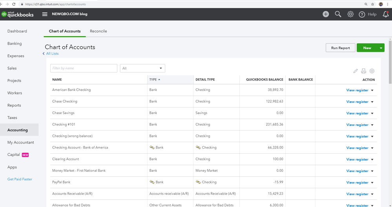Click the Filter by name field
Screen dimensions: 392x207
tap(84, 68)
